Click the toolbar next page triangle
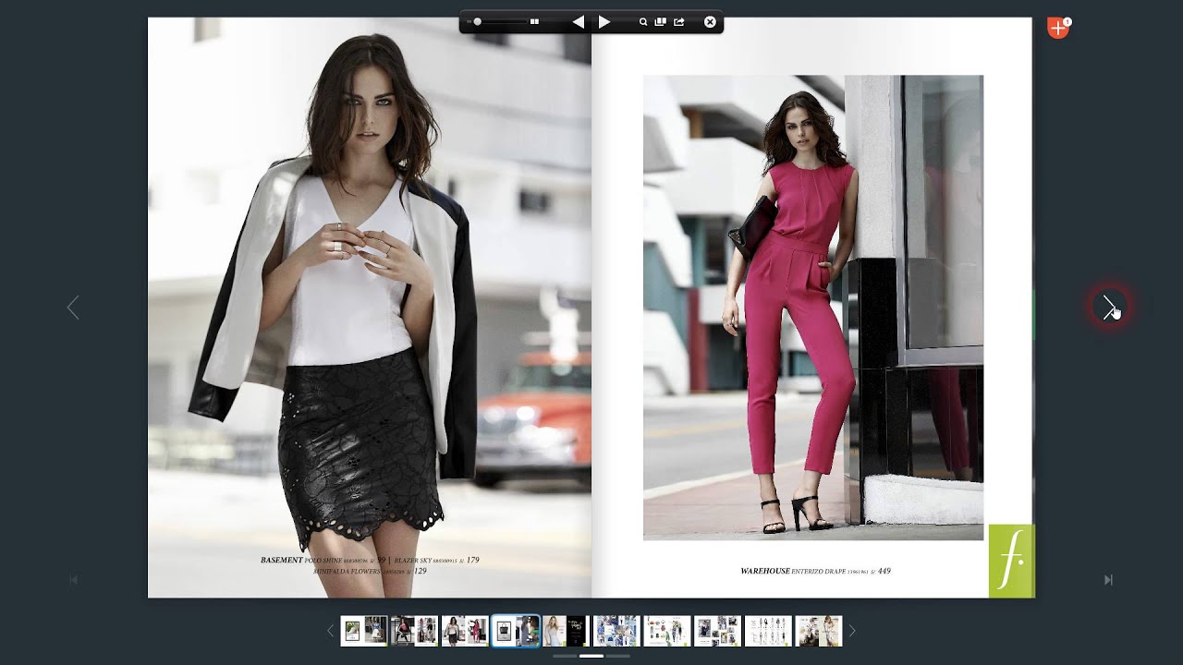This screenshot has height=665, width=1183. tap(604, 21)
